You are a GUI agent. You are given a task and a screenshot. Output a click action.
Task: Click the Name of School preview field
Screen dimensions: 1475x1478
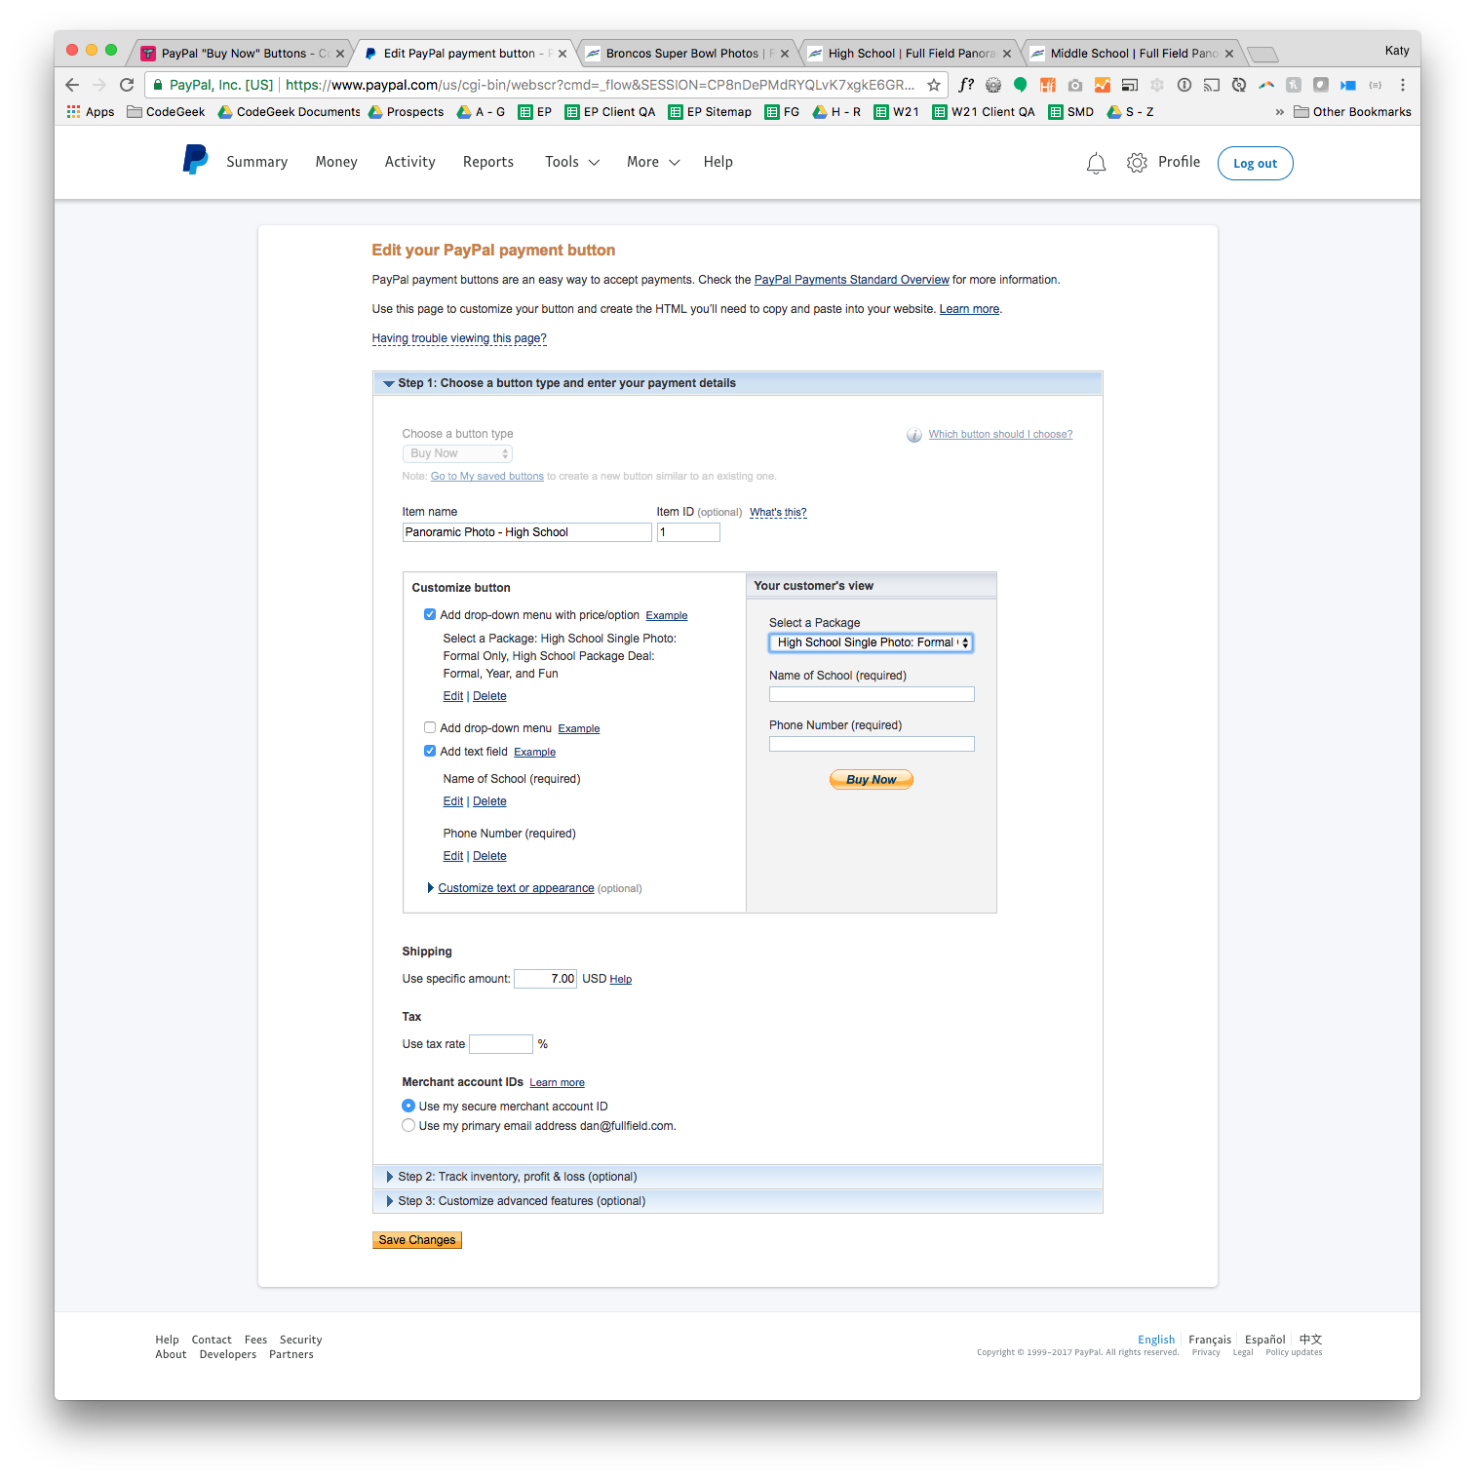point(872,694)
